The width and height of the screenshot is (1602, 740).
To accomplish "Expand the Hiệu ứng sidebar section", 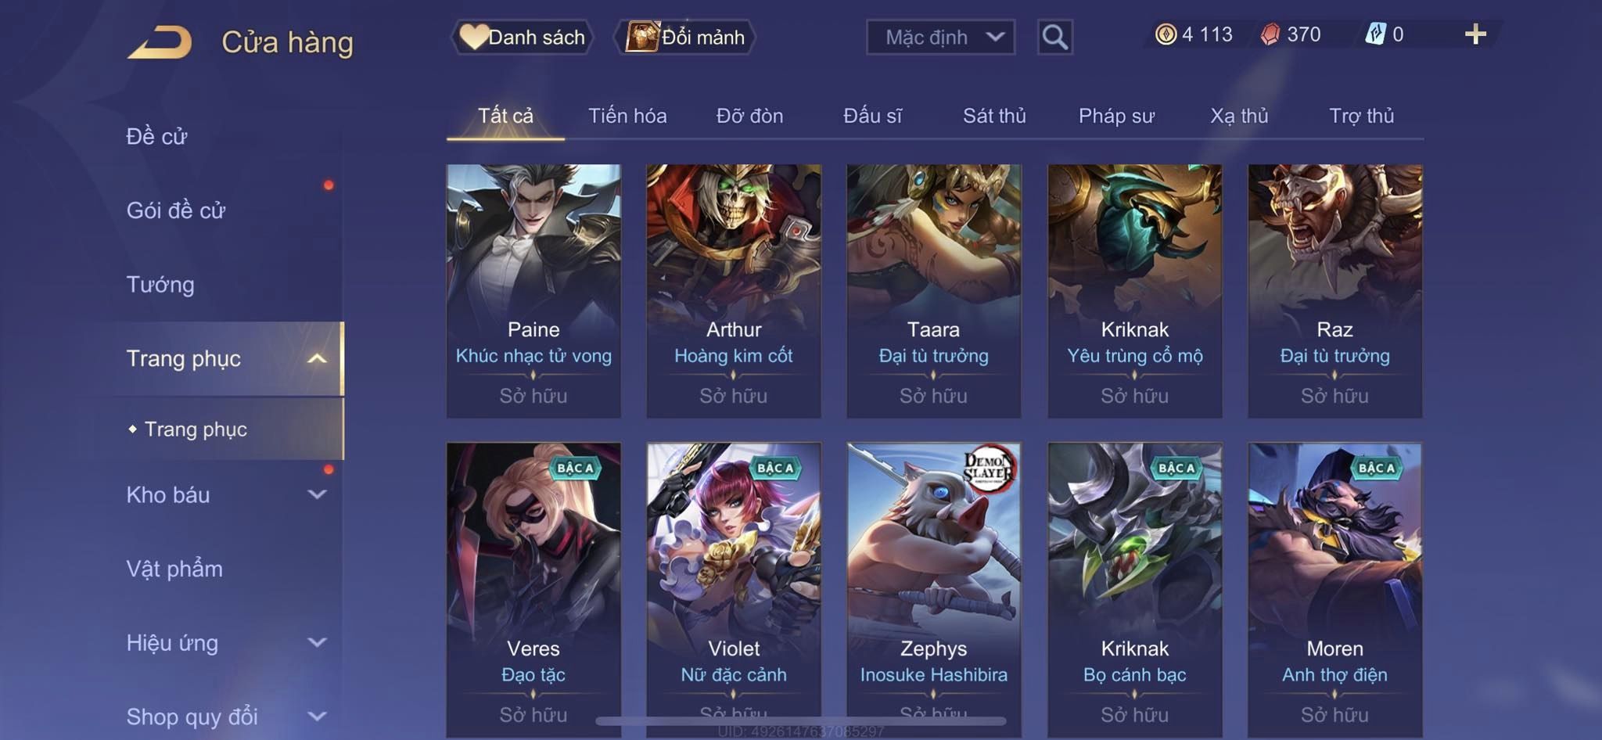I will (317, 642).
